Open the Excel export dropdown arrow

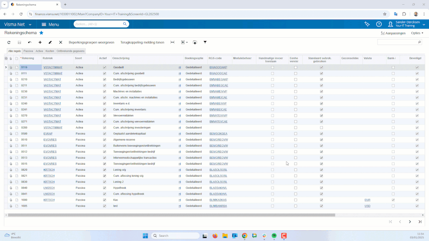(187, 42)
